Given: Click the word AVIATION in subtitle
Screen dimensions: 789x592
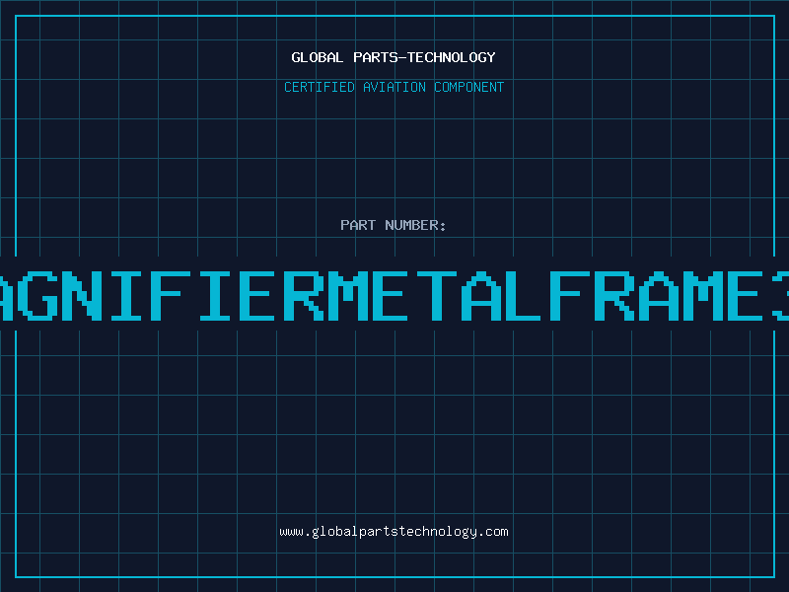Looking at the screenshot, I should pos(394,87).
